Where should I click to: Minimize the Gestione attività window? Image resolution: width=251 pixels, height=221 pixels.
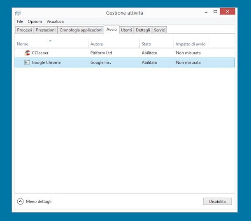click(206, 12)
